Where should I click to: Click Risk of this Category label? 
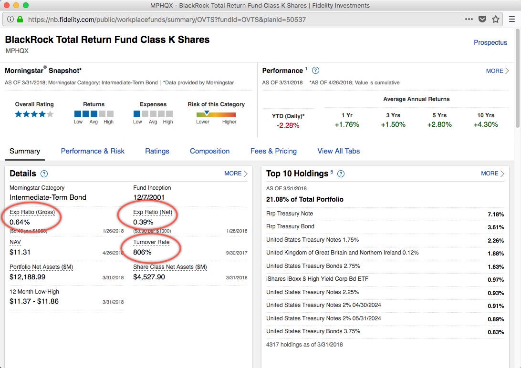click(216, 104)
